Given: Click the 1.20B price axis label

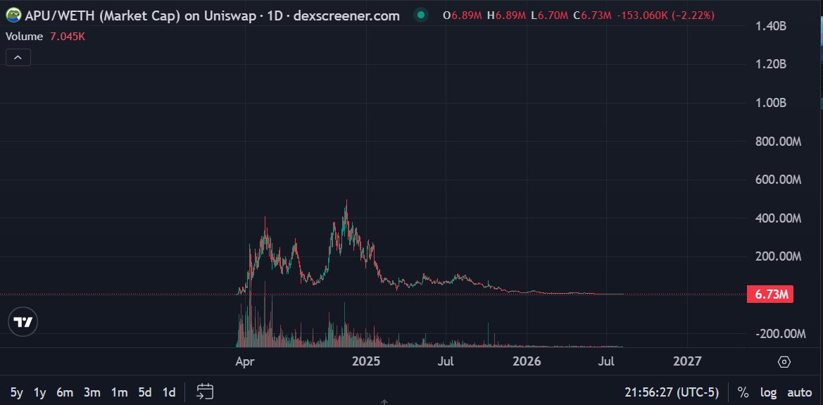Looking at the screenshot, I should coord(769,64).
